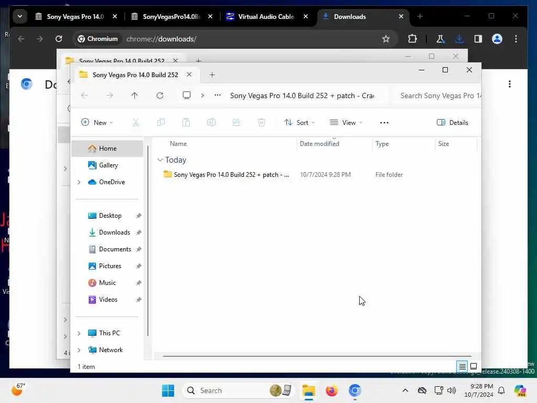Open the weather widget showing 67°
Viewport: 537px width, 403px height.
click(18, 390)
